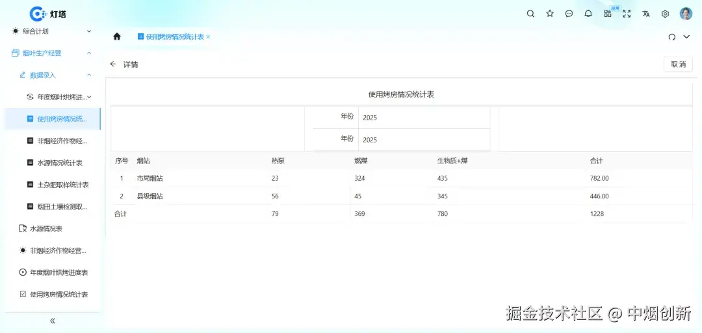Open 水源情况表 menu item
The width and height of the screenshot is (702, 333).
pyautogui.click(x=51, y=228)
